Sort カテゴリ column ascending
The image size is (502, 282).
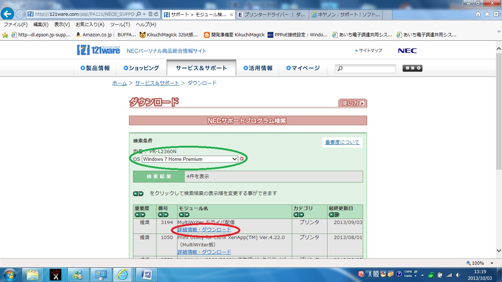pyautogui.click(x=296, y=215)
